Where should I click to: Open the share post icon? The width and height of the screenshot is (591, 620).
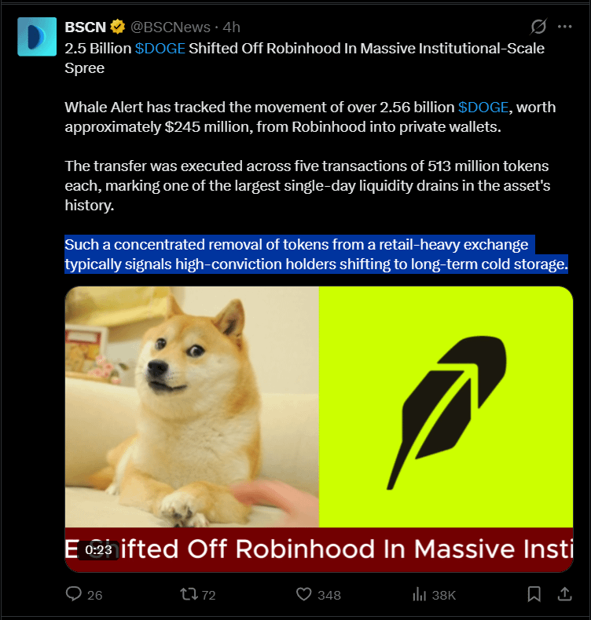pos(565,593)
